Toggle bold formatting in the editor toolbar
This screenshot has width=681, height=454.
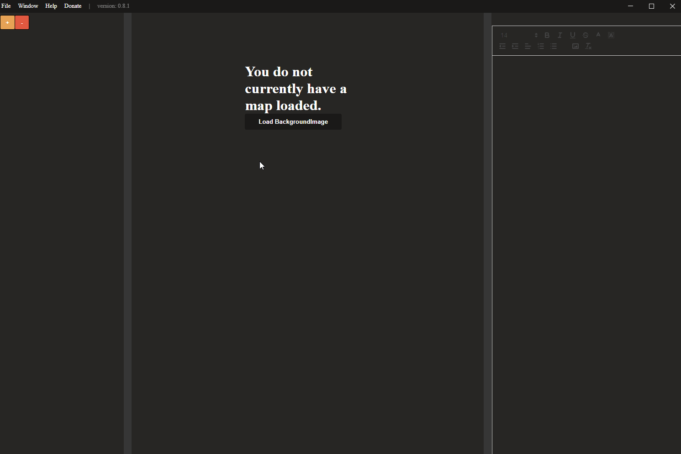click(547, 35)
